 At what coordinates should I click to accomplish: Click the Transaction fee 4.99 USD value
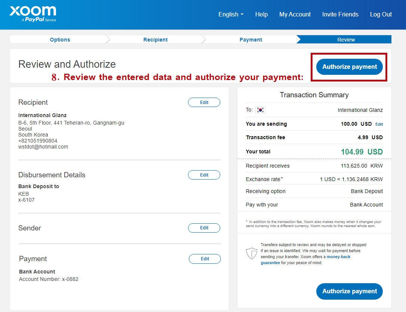tap(370, 137)
